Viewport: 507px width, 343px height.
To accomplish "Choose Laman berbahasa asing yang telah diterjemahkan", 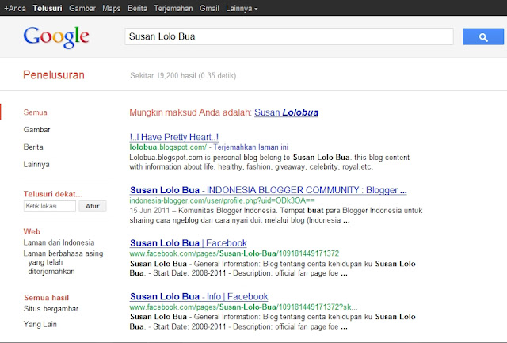I will 63,262.
